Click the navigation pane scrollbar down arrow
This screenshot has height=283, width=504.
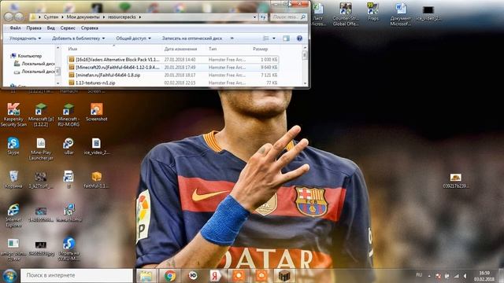coord(57,83)
